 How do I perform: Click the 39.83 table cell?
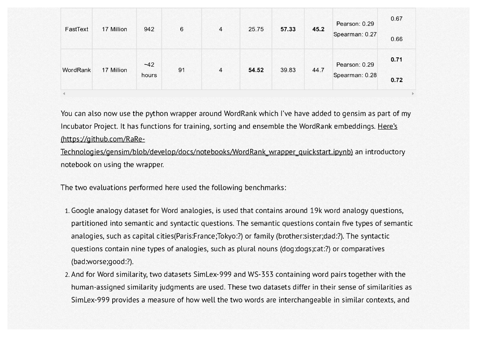click(288, 70)
